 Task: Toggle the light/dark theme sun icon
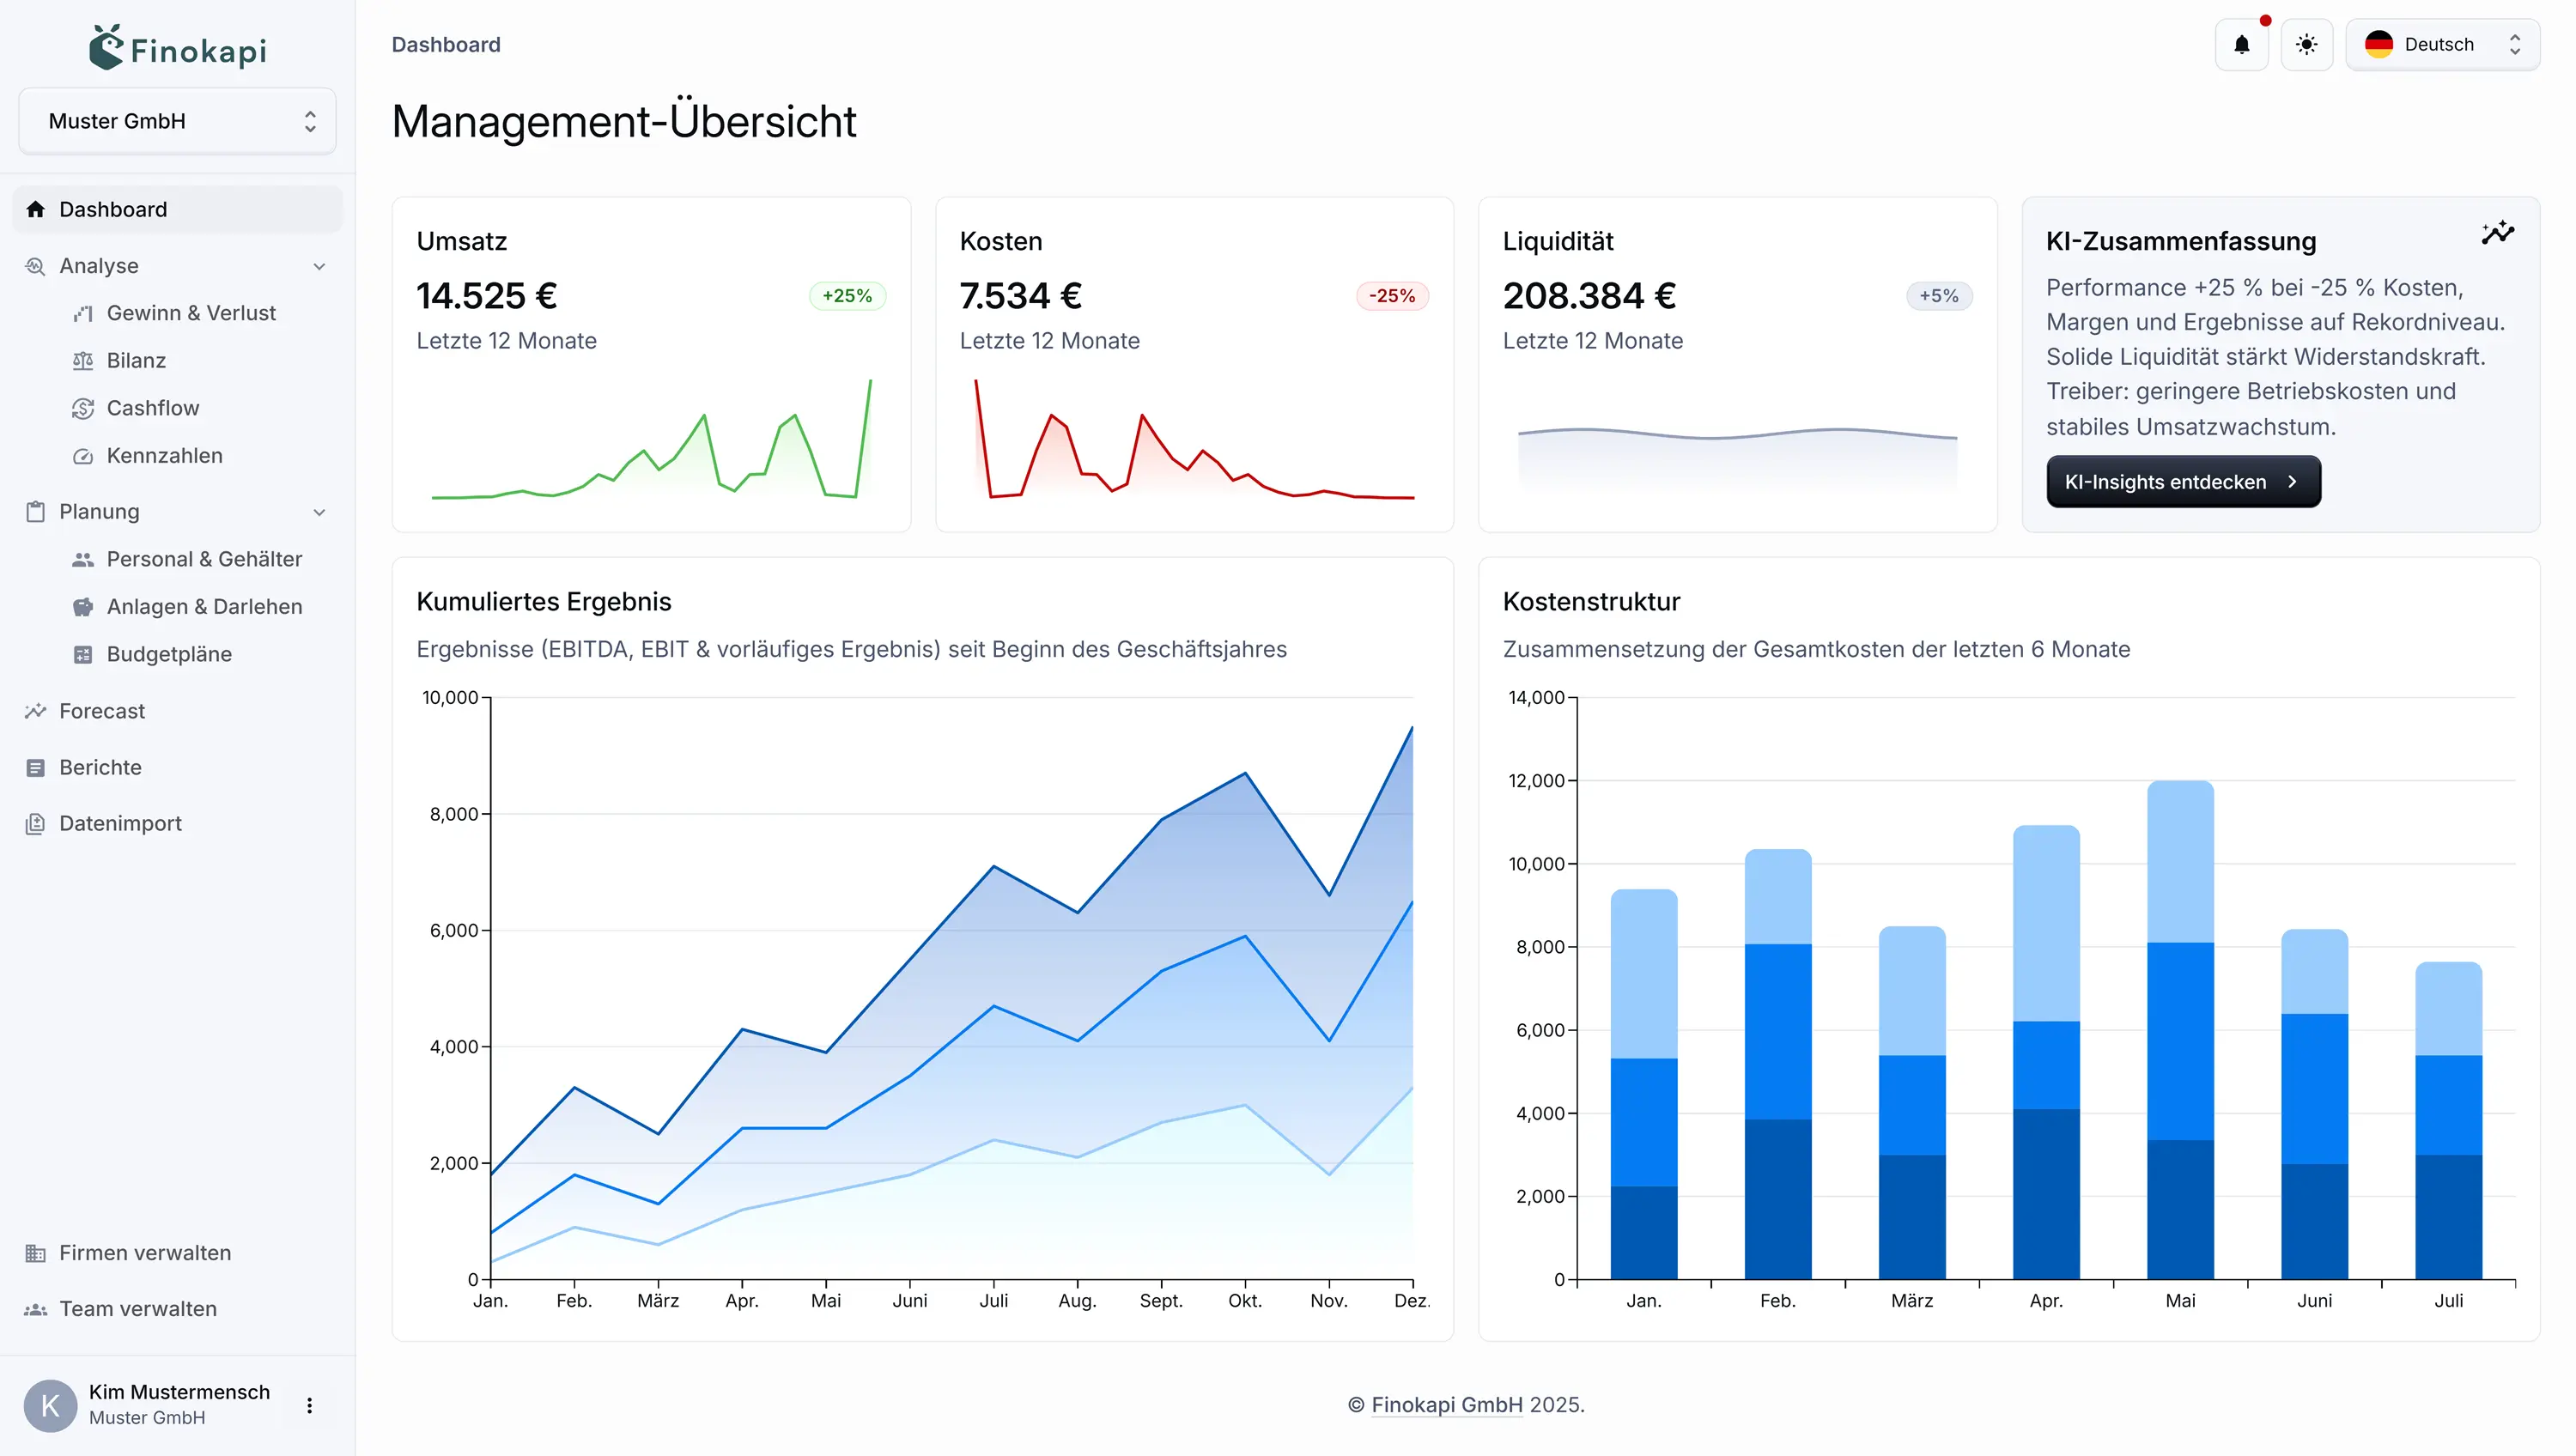(2306, 45)
